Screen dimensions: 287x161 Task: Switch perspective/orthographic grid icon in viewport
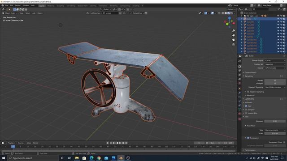coord(233,44)
